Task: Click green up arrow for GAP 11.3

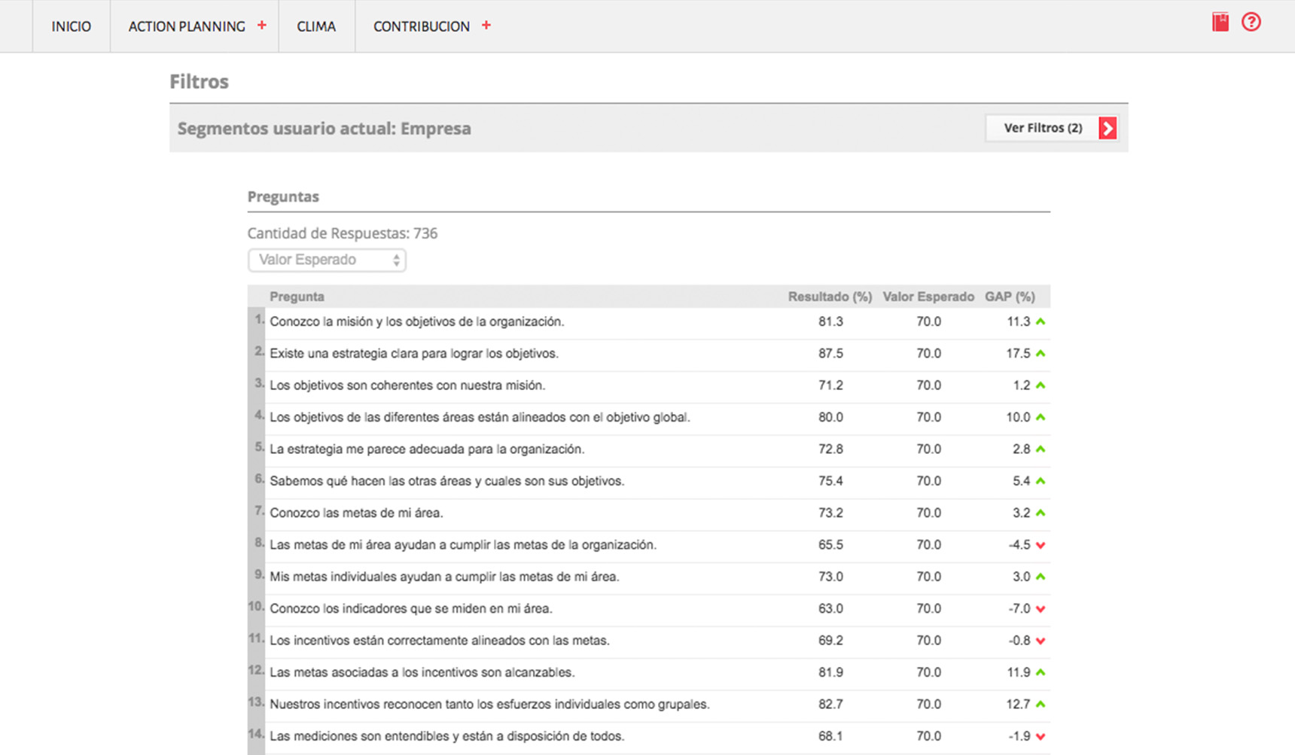Action: click(x=1041, y=321)
